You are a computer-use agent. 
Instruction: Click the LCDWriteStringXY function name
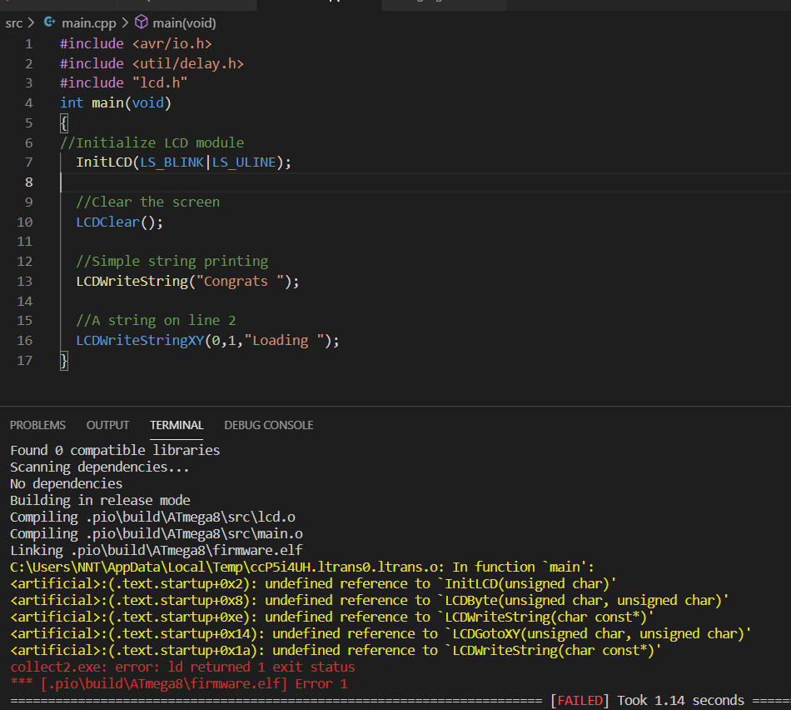coord(140,341)
